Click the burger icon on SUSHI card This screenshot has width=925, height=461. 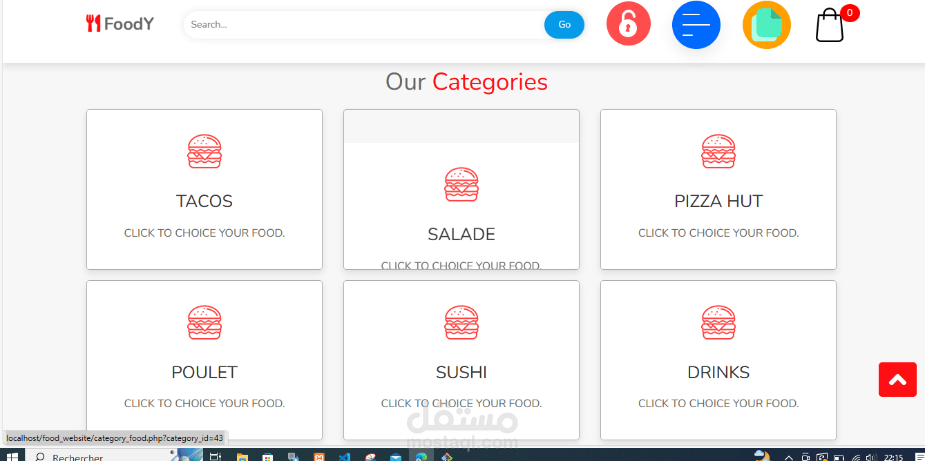(x=461, y=322)
